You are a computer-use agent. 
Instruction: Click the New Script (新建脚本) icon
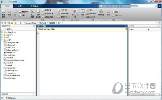4,11
